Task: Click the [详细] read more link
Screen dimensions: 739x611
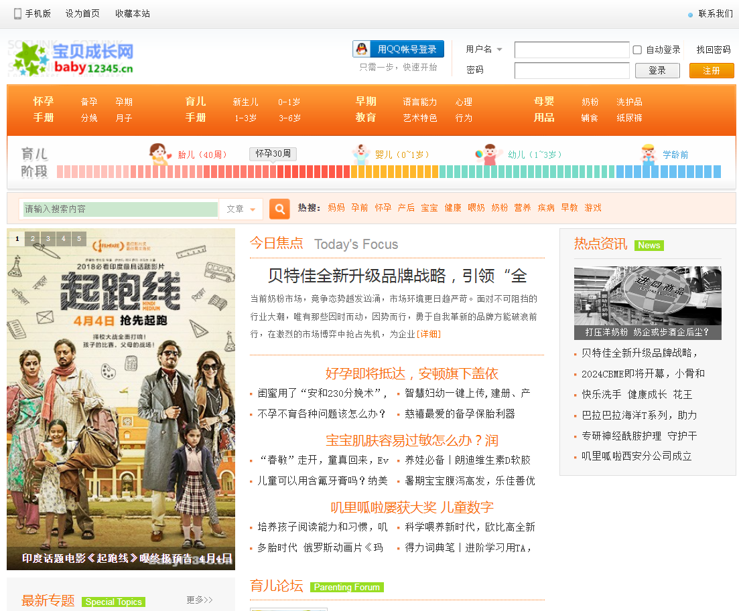Action: 428,334
